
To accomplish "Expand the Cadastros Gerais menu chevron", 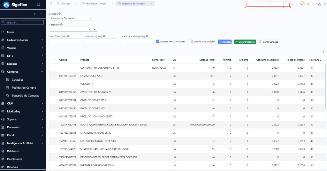I will point(42,40).
